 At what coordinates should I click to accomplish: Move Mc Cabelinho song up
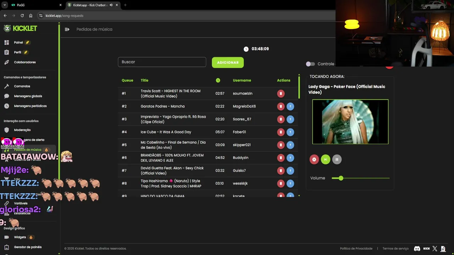(x=290, y=145)
